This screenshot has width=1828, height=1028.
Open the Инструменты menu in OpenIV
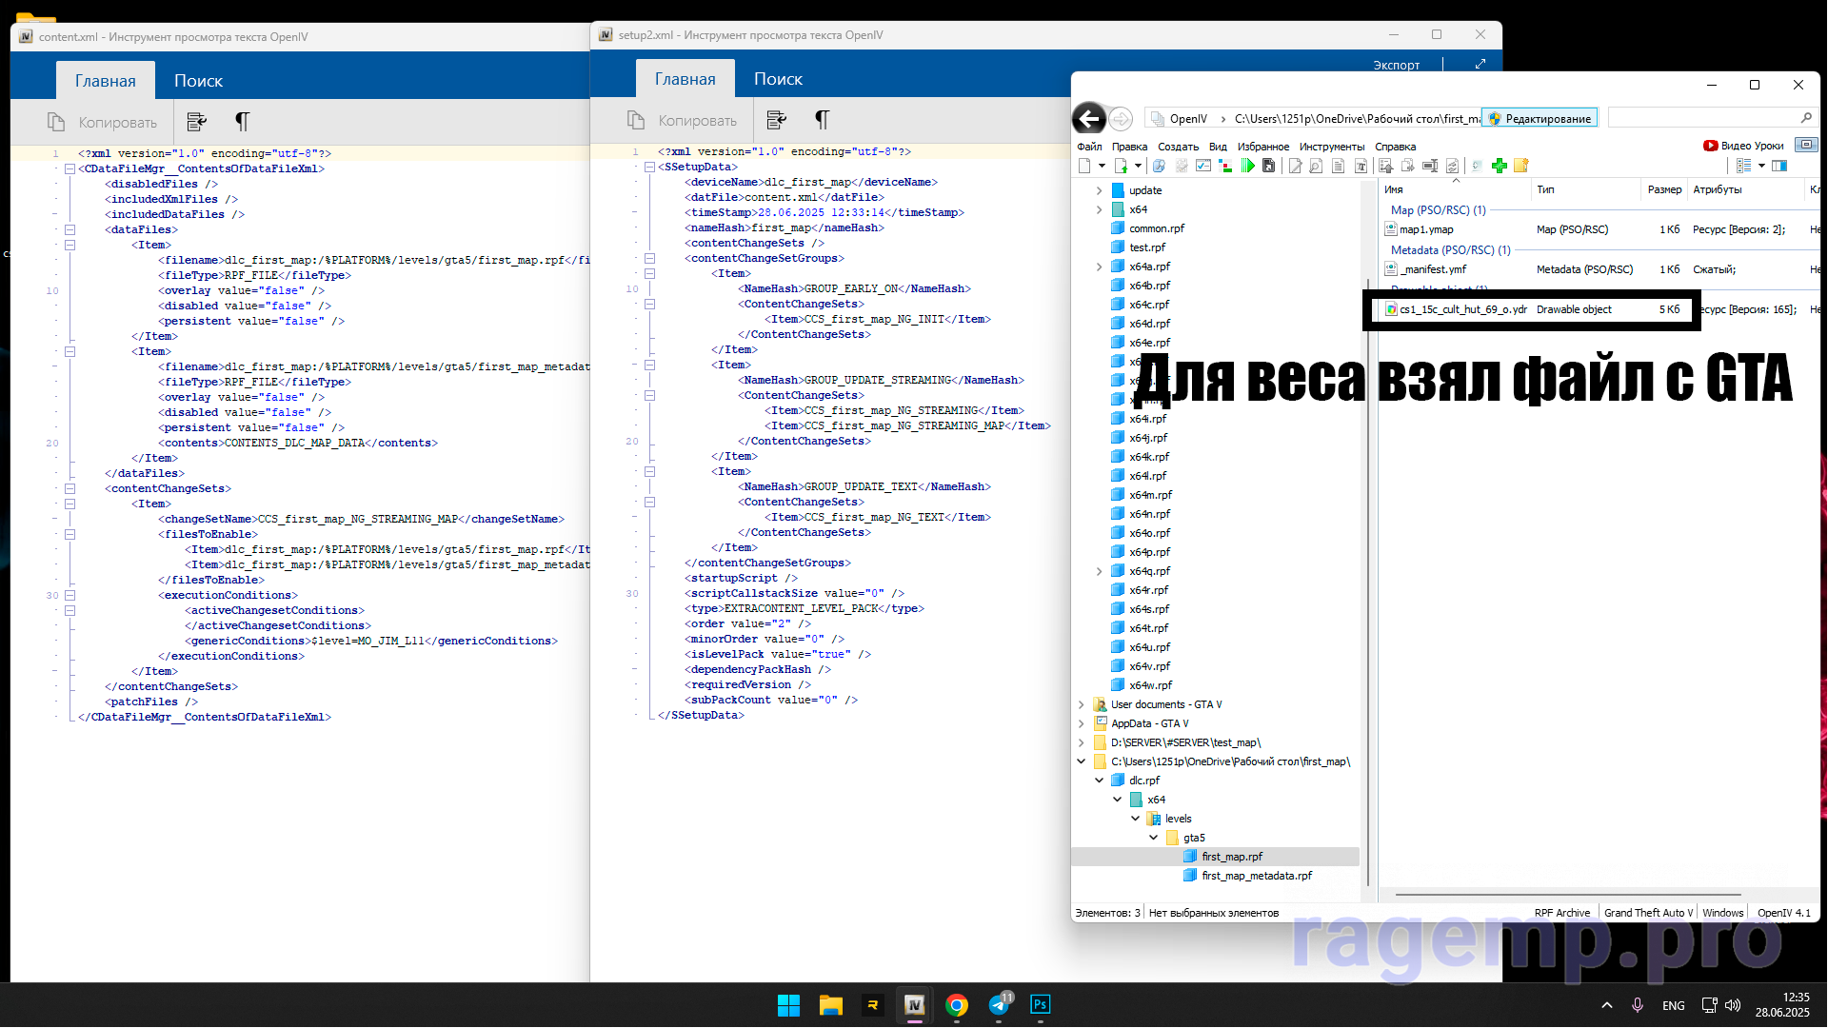tap(1331, 147)
